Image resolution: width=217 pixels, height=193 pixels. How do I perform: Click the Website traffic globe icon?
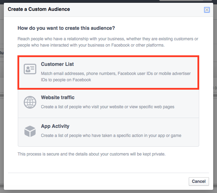(30, 102)
